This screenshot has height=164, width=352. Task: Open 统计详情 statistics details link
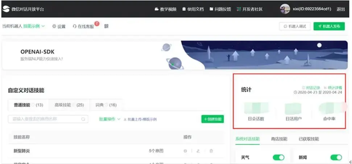(333, 87)
